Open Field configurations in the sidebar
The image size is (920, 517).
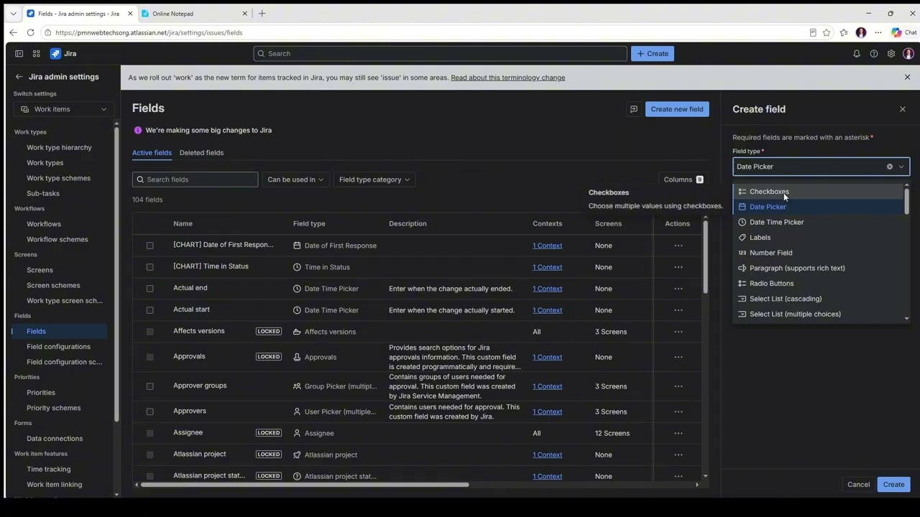58,347
